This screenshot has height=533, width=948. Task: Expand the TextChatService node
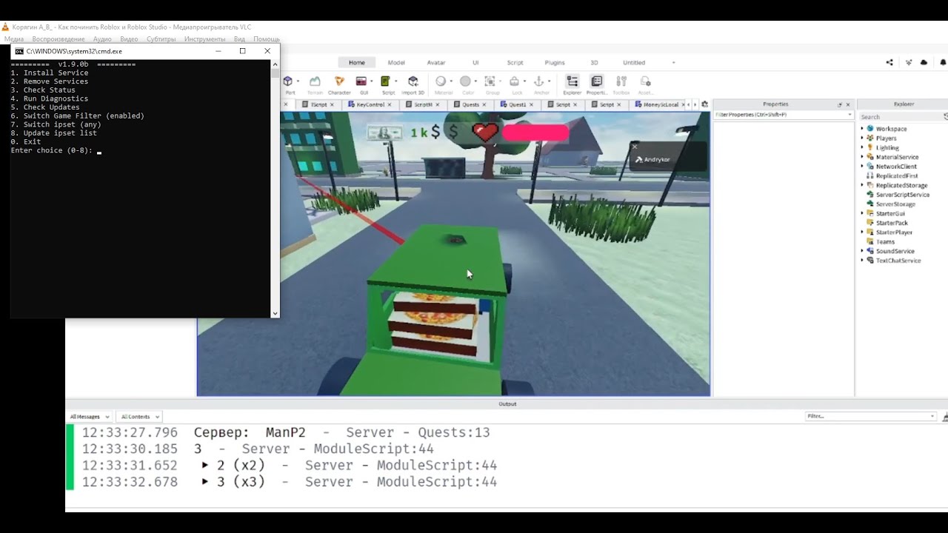pos(862,261)
